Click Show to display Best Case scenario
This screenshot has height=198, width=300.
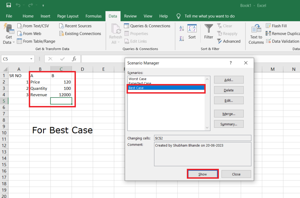[x=202, y=174]
